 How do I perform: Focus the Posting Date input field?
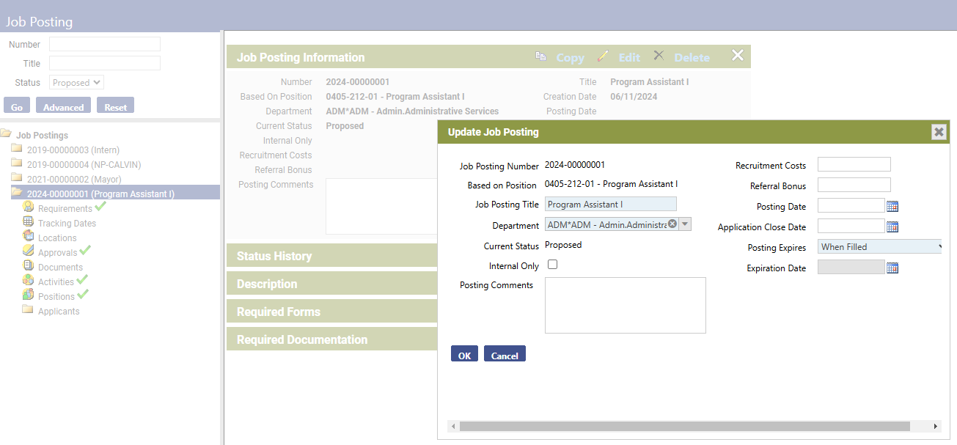[851, 205]
